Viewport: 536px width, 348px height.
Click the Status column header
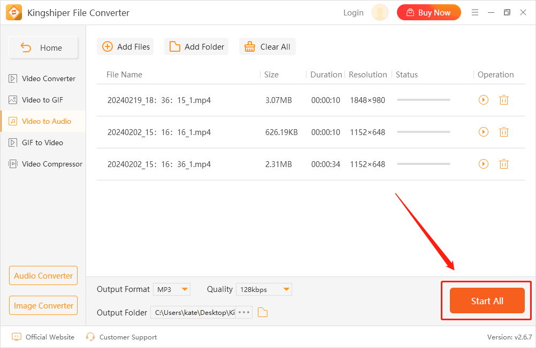pos(407,74)
